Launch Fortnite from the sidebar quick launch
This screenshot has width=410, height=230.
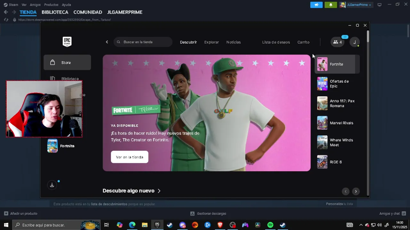pyautogui.click(x=61, y=146)
